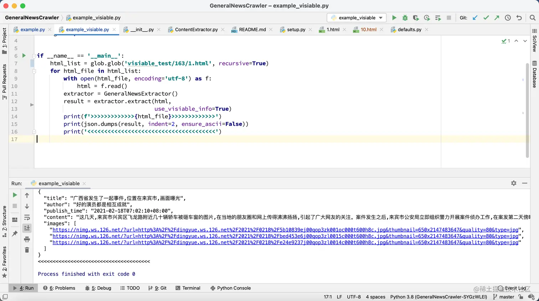Run the main block from gutter arrow
Screen dimensions: 539x301
(24, 56)
